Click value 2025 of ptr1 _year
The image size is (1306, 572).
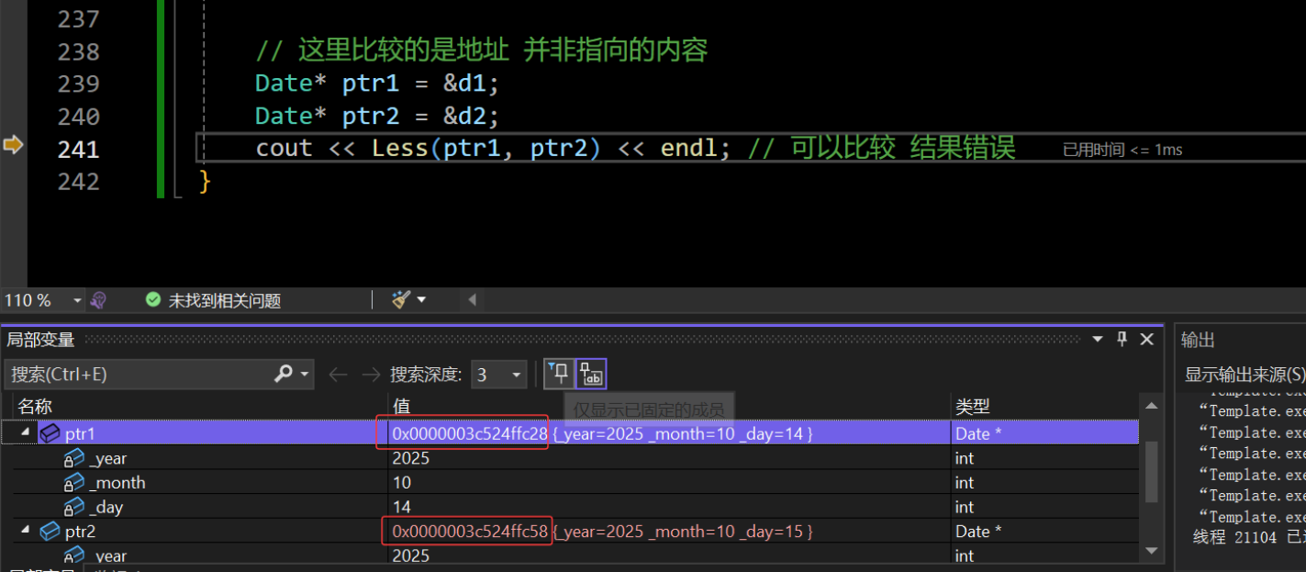(410, 458)
